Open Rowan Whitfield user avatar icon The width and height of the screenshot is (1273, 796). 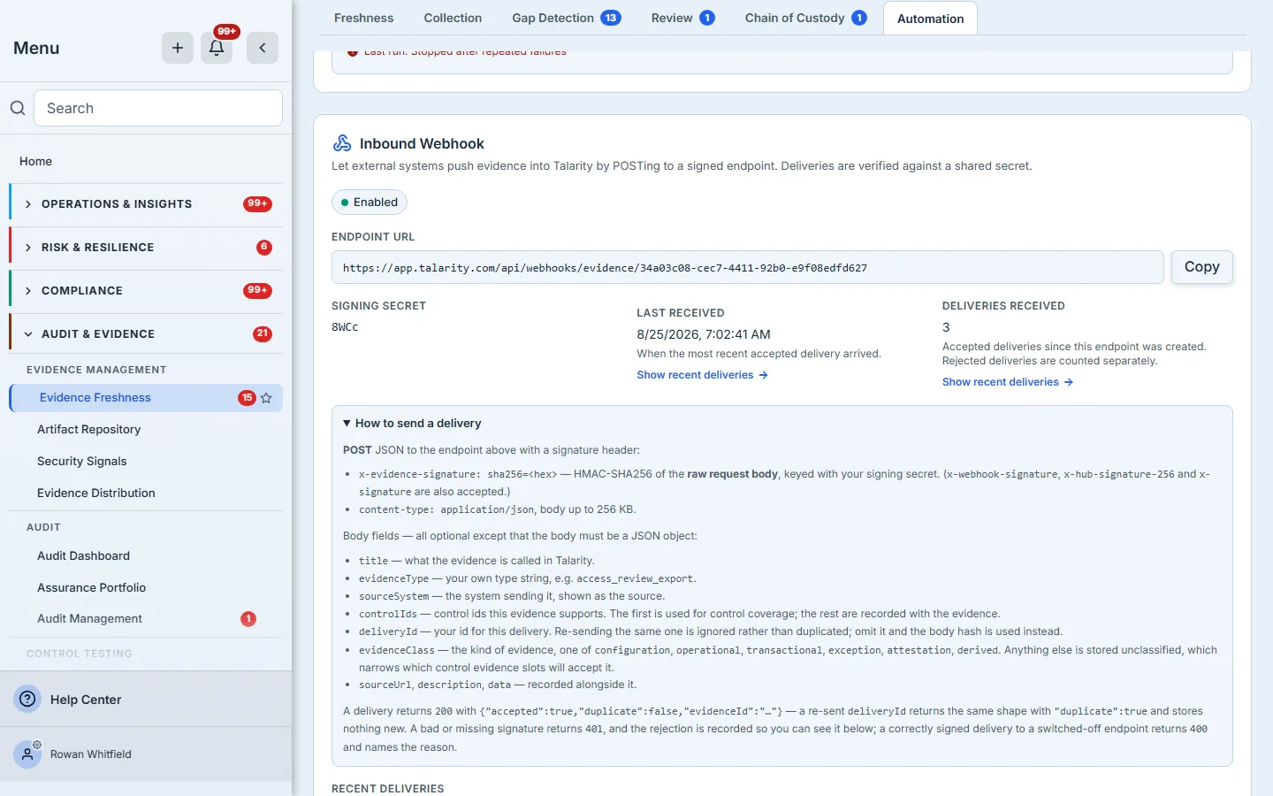(x=27, y=754)
